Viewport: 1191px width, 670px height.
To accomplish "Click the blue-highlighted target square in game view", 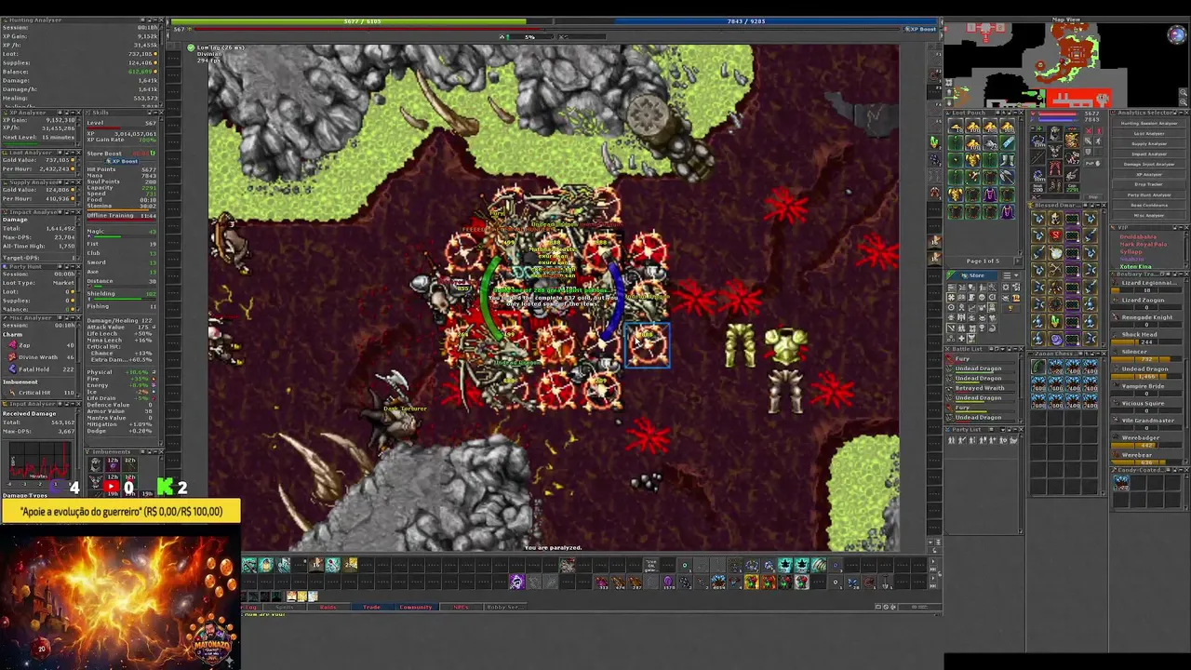I will click(x=648, y=346).
